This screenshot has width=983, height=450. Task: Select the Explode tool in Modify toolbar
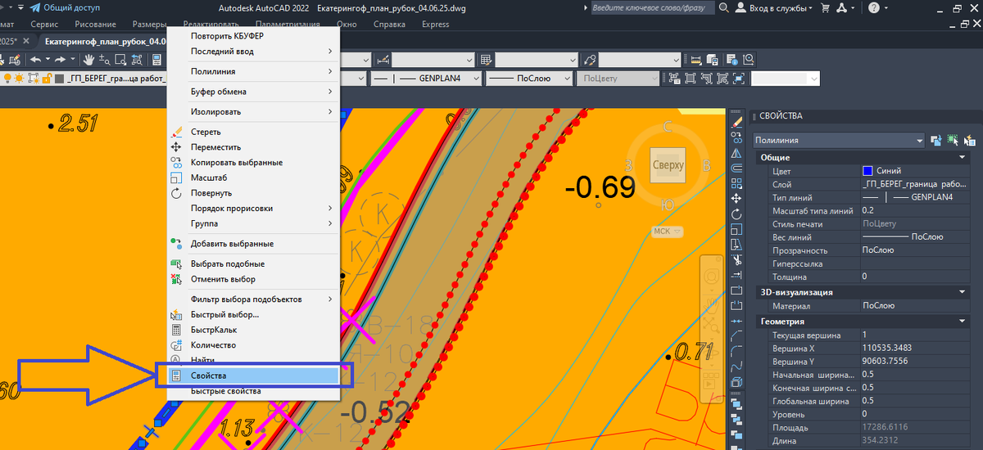coord(736,381)
